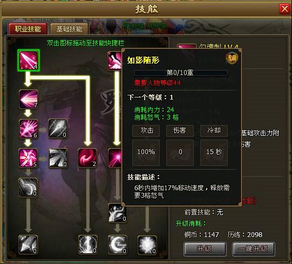Click the locked white starburst skill icon
Image resolution: width=292 pixels, height=264 pixels.
tap(147, 245)
